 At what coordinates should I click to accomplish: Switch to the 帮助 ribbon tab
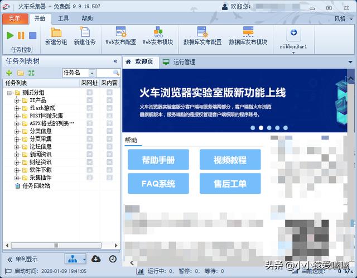point(87,18)
